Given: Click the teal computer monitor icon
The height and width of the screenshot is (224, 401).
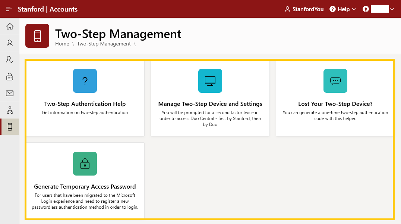Looking at the screenshot, I should point(210,81).
